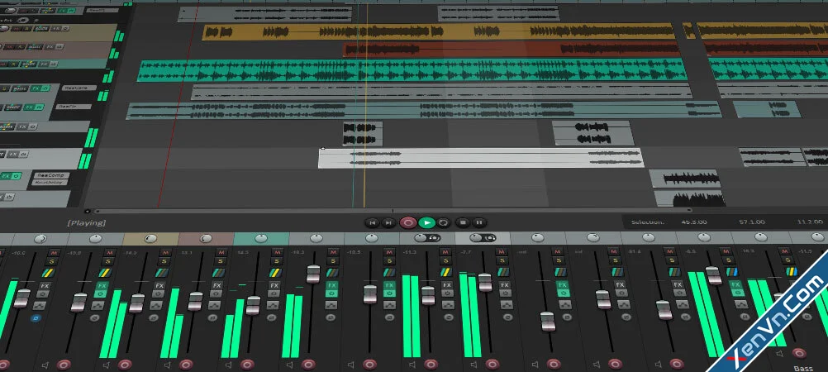828x372 pixels.
Task: Solo the tan-colored mixer channel
Action: click(164, 261)
